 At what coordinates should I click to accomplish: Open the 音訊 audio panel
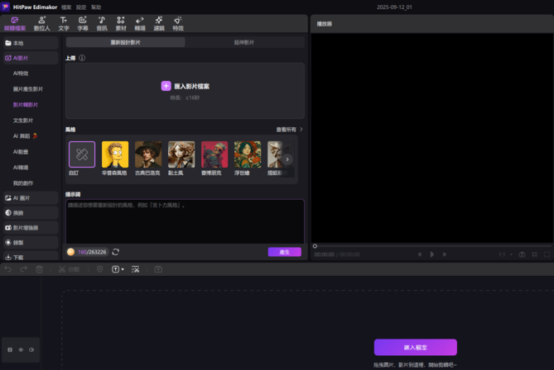pyautogui.click(x=102, y=23)
